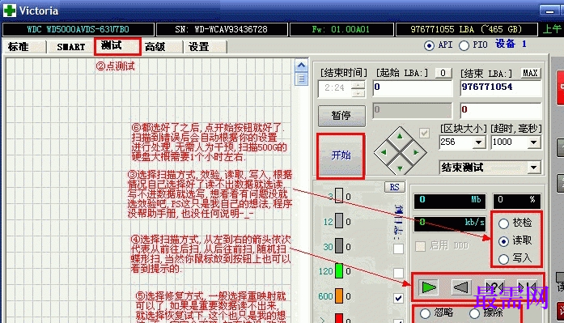Click the percent progress display
Viewport: 564px width, 323px height.
pos(516,201)
